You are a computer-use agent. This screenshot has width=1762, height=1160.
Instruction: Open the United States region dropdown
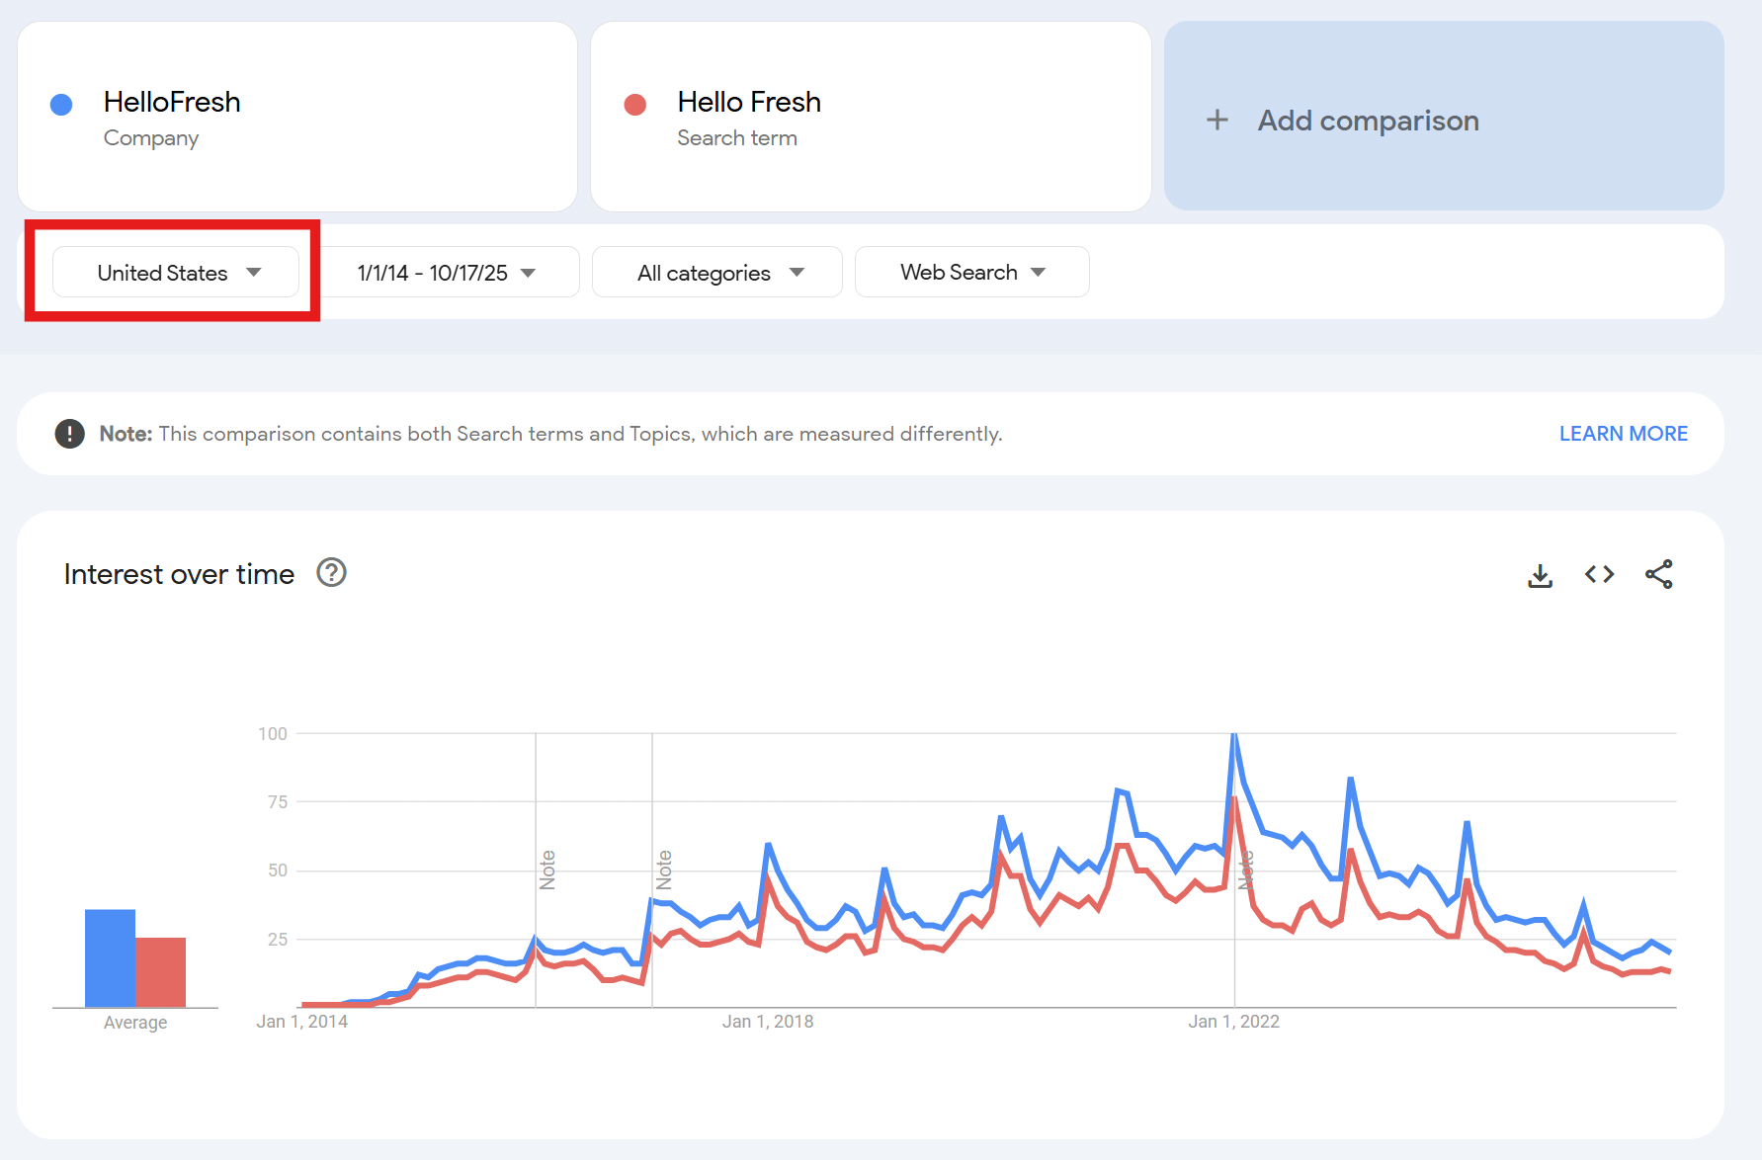(x=176, y=273)
